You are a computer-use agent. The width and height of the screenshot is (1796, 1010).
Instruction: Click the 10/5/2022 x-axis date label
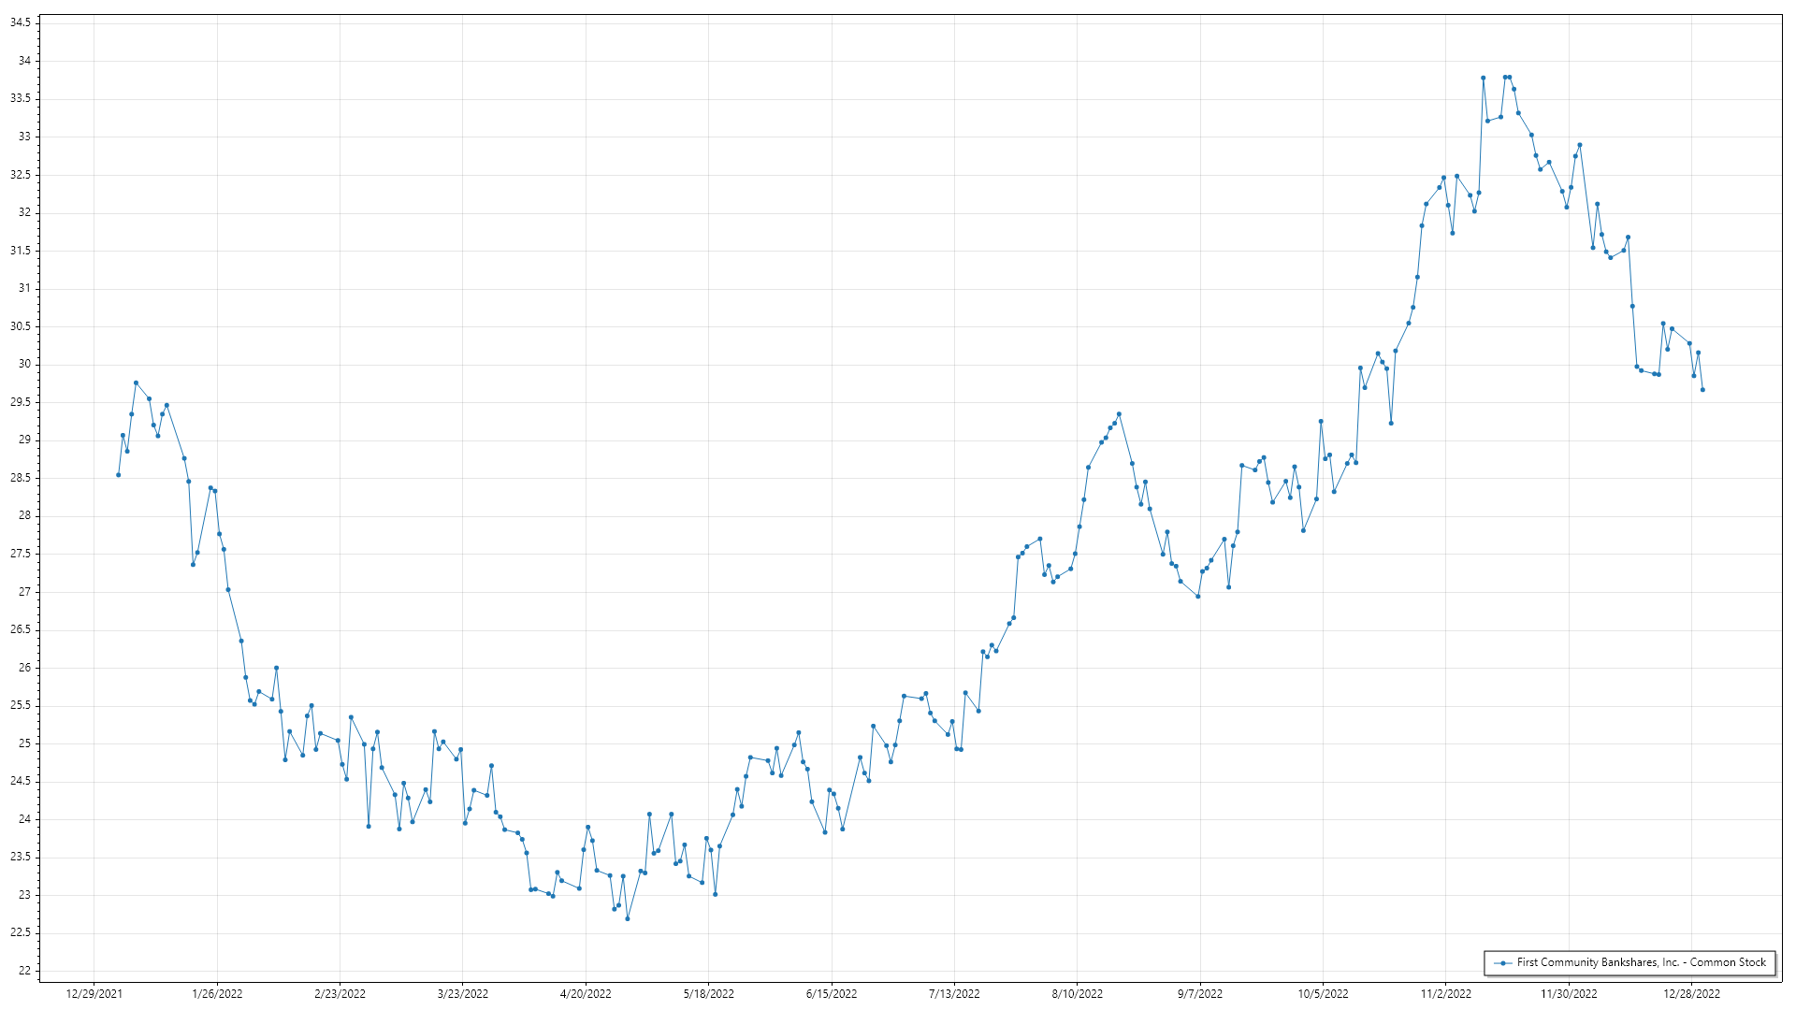(x=1323, y=993)
